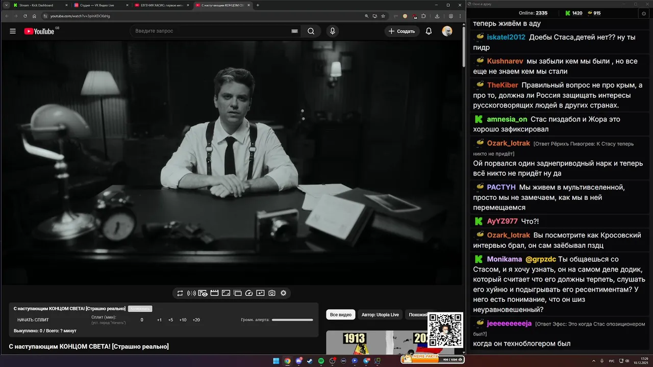Image resolution: width=653 pixels, height=367 pixels.
Task: Open Chrome downloads icon
Action: (437, 16)
